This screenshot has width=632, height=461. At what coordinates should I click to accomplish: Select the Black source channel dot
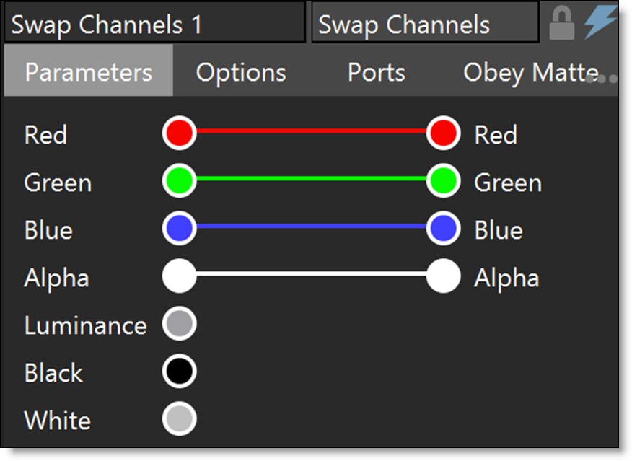point(180,371)
